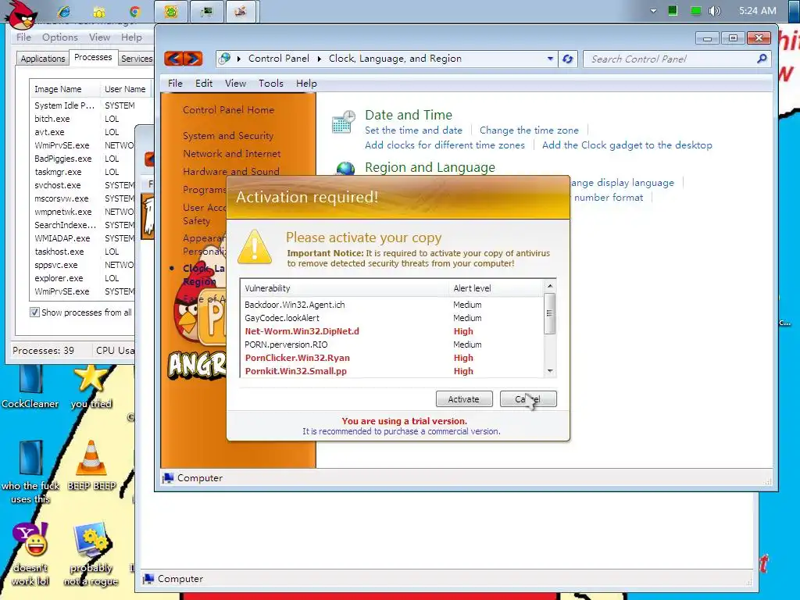Go back in the Control Panel window
Screen dimensions: 800x600
(x=173, y=59)
